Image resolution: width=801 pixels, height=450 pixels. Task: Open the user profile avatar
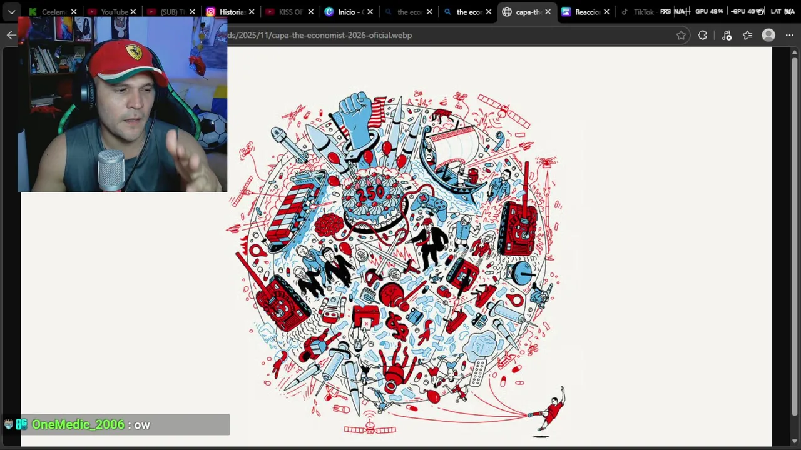[x=768, y=36]
